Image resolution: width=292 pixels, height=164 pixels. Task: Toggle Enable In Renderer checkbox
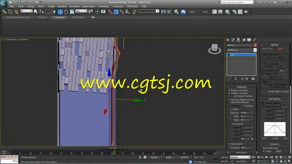229,90
